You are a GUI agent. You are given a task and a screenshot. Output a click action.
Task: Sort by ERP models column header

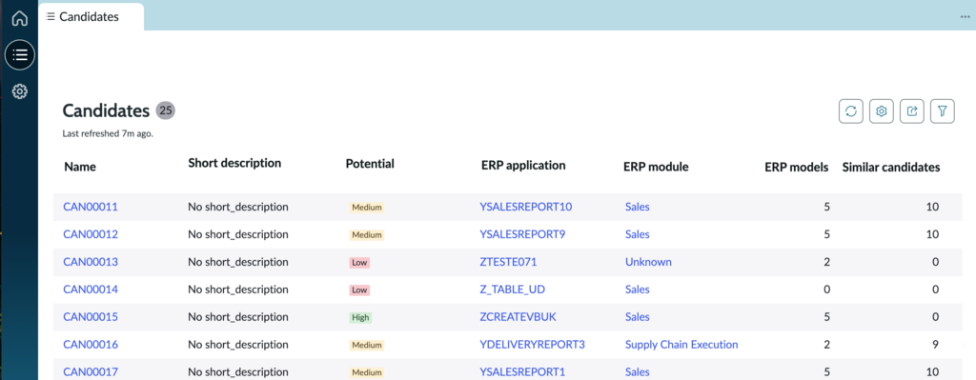pos(796,167)
